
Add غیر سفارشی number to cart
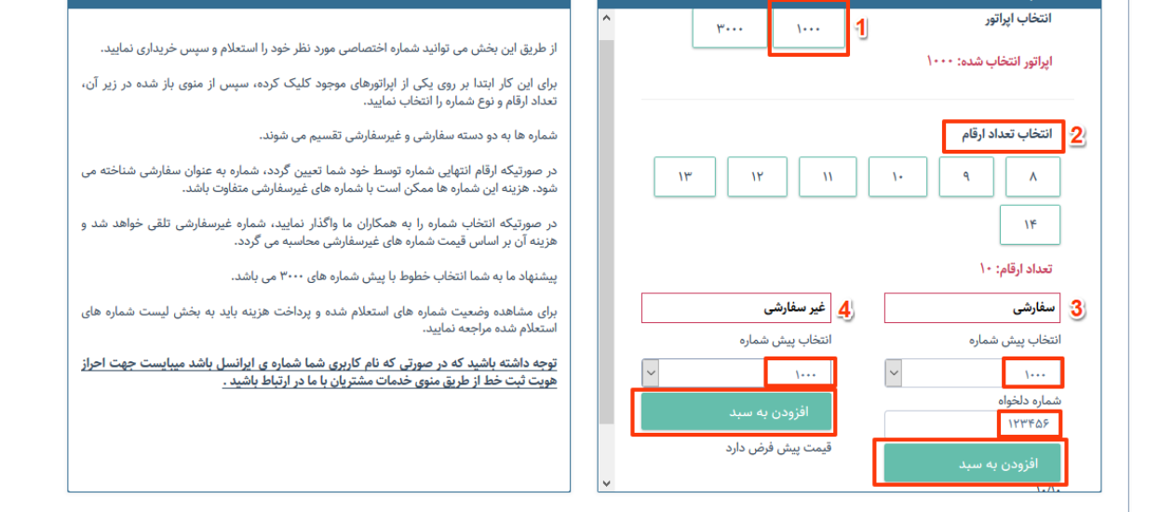735,411
